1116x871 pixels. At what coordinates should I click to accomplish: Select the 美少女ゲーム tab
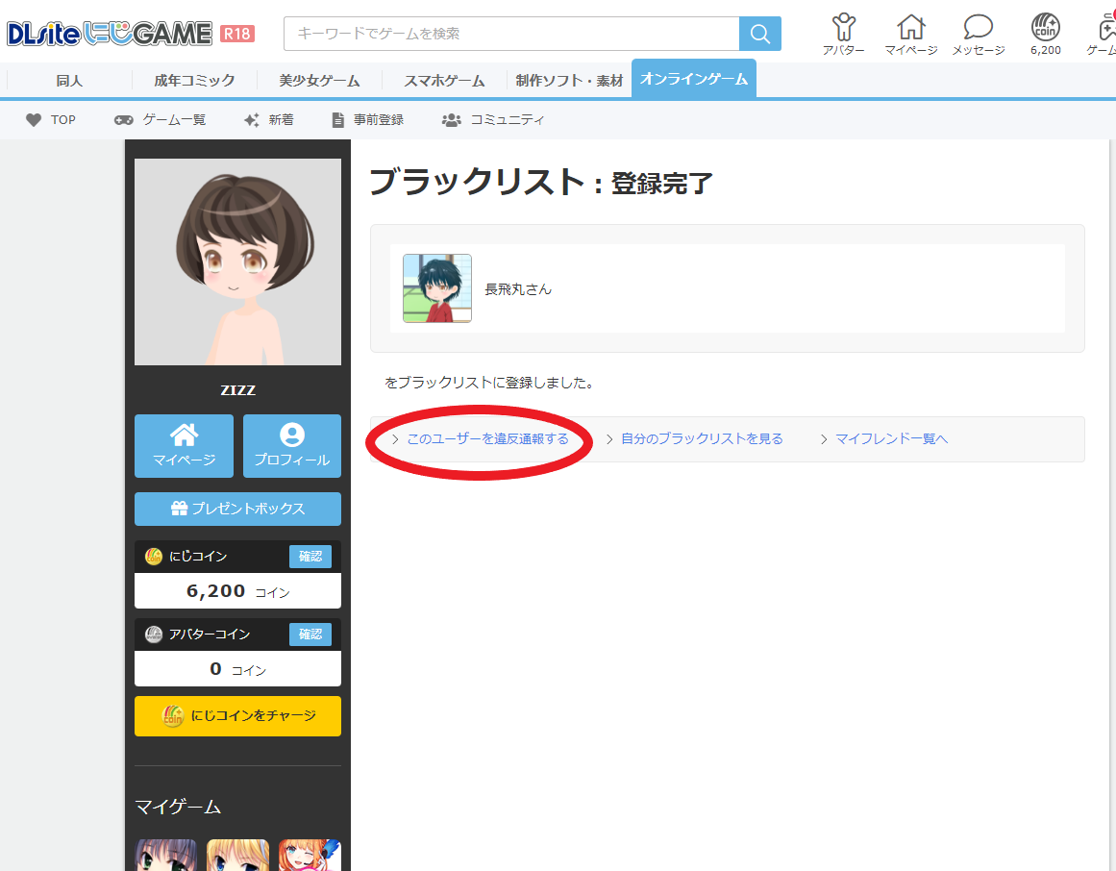pos(319,80)
